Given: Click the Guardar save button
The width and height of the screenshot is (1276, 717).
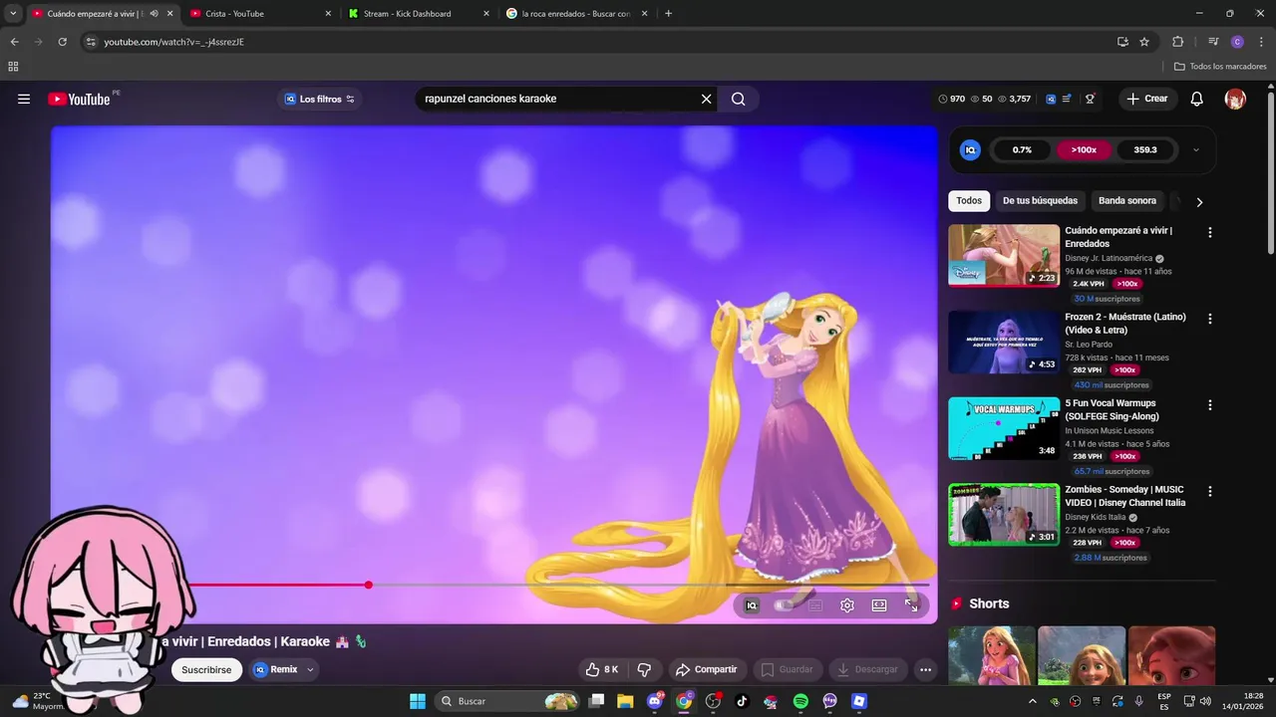Looking at the screenshot, I should (787, 669).
